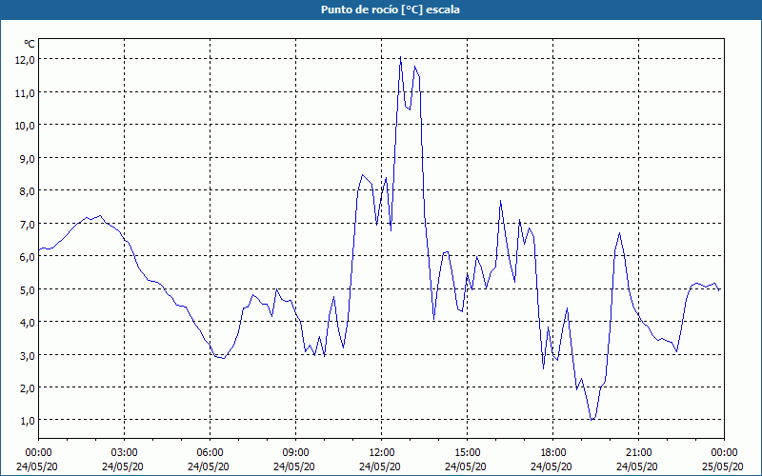Pick the 24/05/20 date under 15:00
762x476 pixels.
point(466,466)
